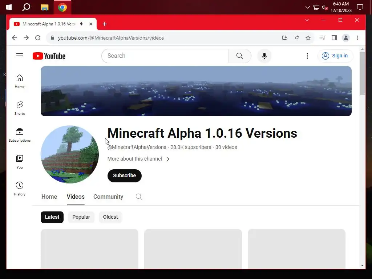Screen dimensions: 372x279
Task: Close the Minecraft Alpha tab
Action: pyautogui.click(x=90, y=24)
